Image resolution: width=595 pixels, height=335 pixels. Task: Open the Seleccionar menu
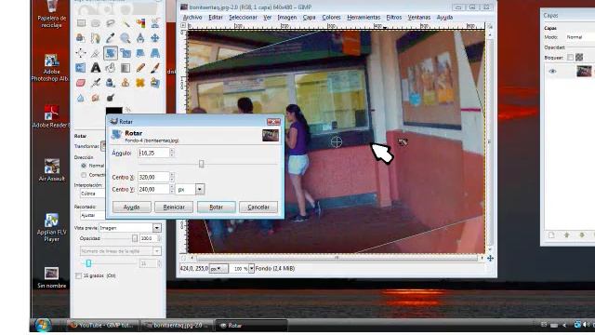click(243, 18)
